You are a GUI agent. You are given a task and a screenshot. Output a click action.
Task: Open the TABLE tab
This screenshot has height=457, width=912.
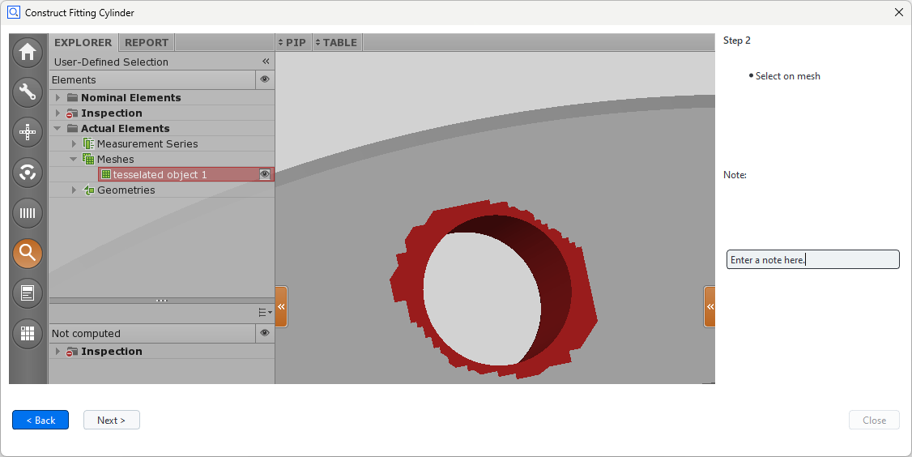point(338,42)
